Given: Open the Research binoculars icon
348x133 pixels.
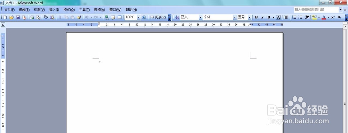Looking at the screenshot, I should pyautogui.click(x=52, y=17).
